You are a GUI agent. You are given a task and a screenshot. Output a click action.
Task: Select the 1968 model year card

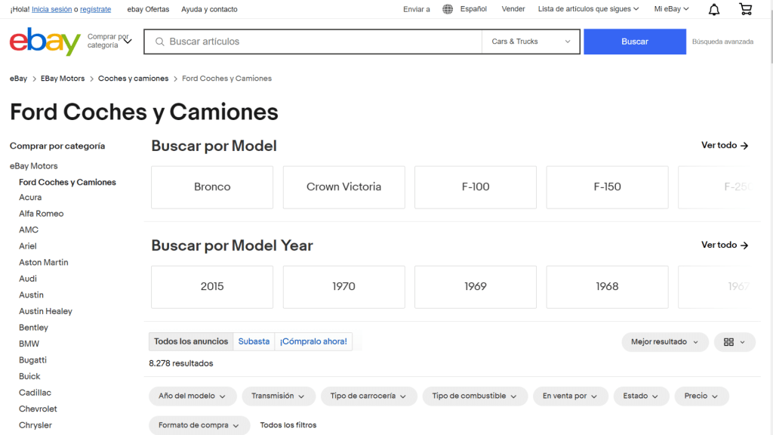[x=607, y=286]
